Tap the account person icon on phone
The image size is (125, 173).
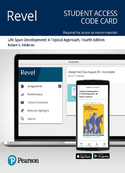tap(97, 144)
